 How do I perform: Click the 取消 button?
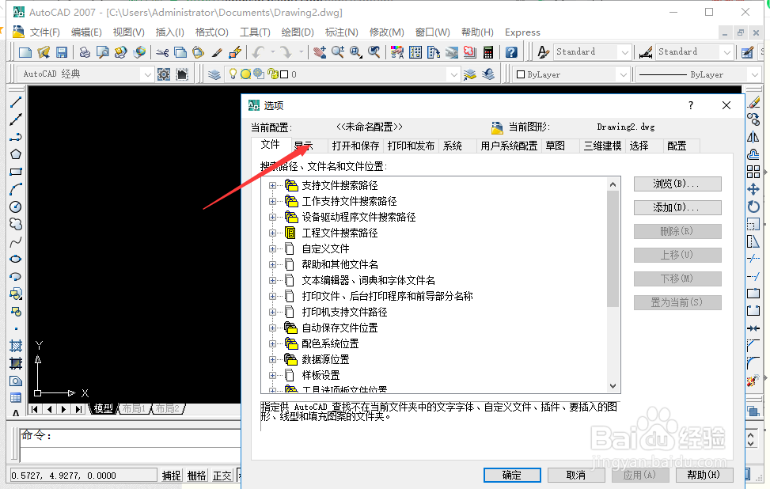(576, 475)
